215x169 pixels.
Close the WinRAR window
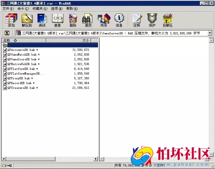click(212, 3)
